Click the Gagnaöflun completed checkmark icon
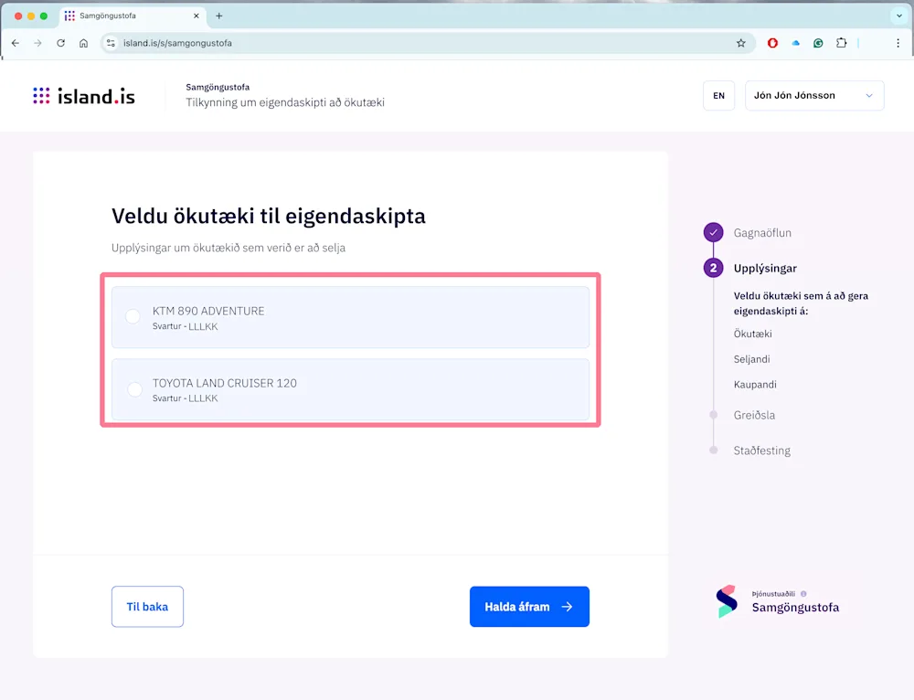Image resolution: width=914 pixels, height=700 pixels. click(713, 233)
